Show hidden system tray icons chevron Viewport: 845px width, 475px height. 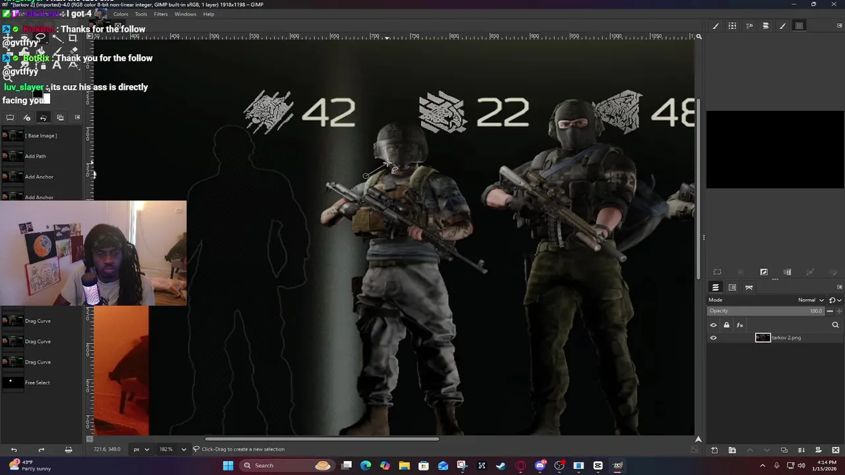763,465
